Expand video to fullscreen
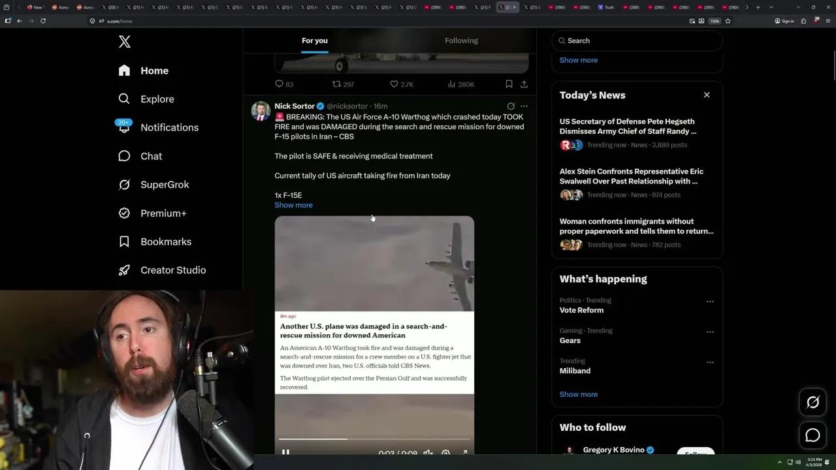This screenshot has width=836, height=470. (464, 452)
